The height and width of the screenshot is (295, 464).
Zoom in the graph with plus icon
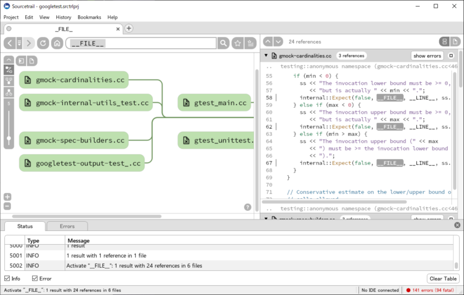(x=7, y=197)
